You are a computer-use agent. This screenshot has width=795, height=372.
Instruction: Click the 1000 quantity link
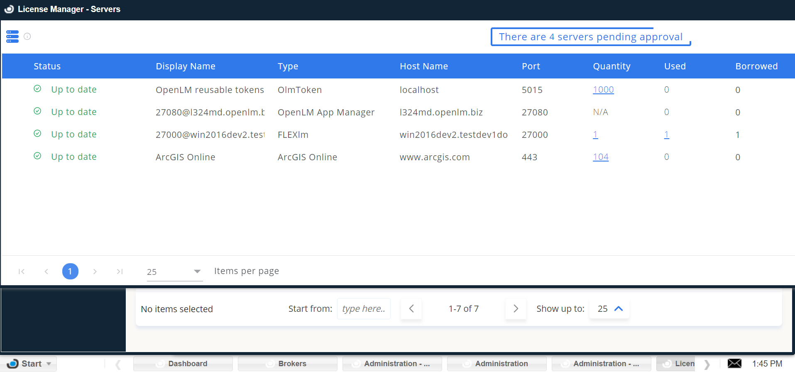[603, 90]
